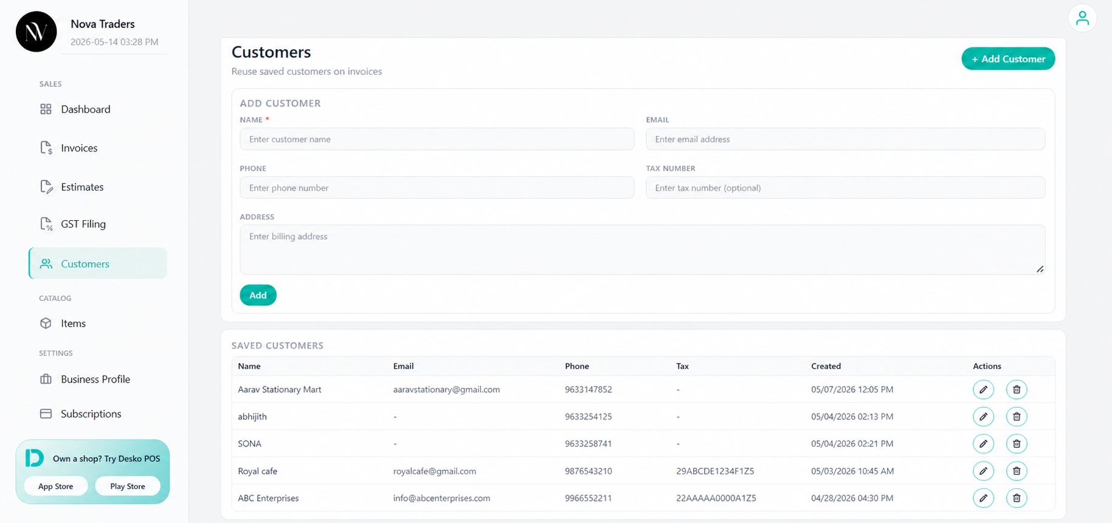Click tax number 22AAAAA0000A1Z5
The width and height of the screenshot is (1112, 523).
click(x=716, y=498)
